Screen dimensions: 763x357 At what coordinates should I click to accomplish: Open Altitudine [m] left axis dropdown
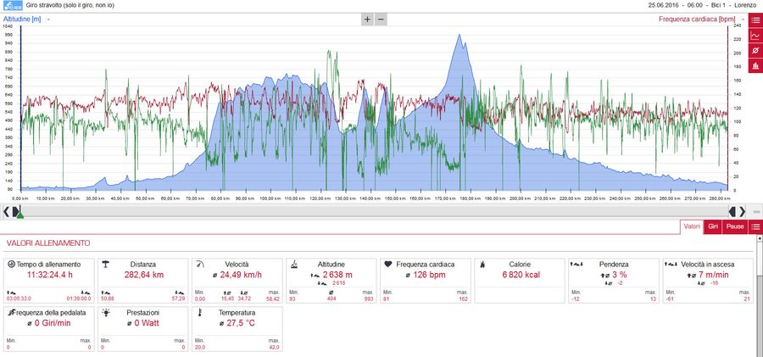22,19
